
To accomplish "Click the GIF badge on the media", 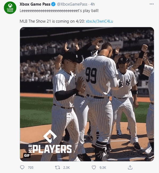I will click(27, 155).
